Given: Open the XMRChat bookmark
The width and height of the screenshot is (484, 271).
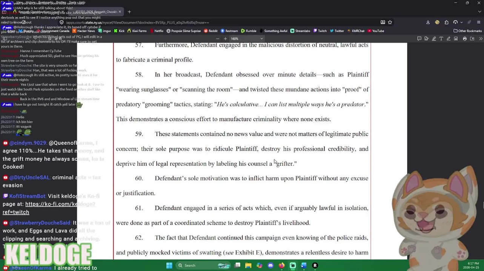Looking at the screenshot, I should point(356,31).
